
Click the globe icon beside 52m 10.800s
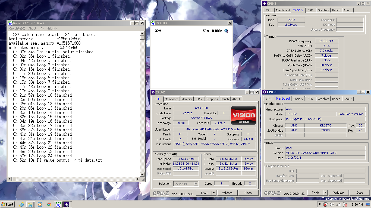pyautogui.click(x=226, y=31)
